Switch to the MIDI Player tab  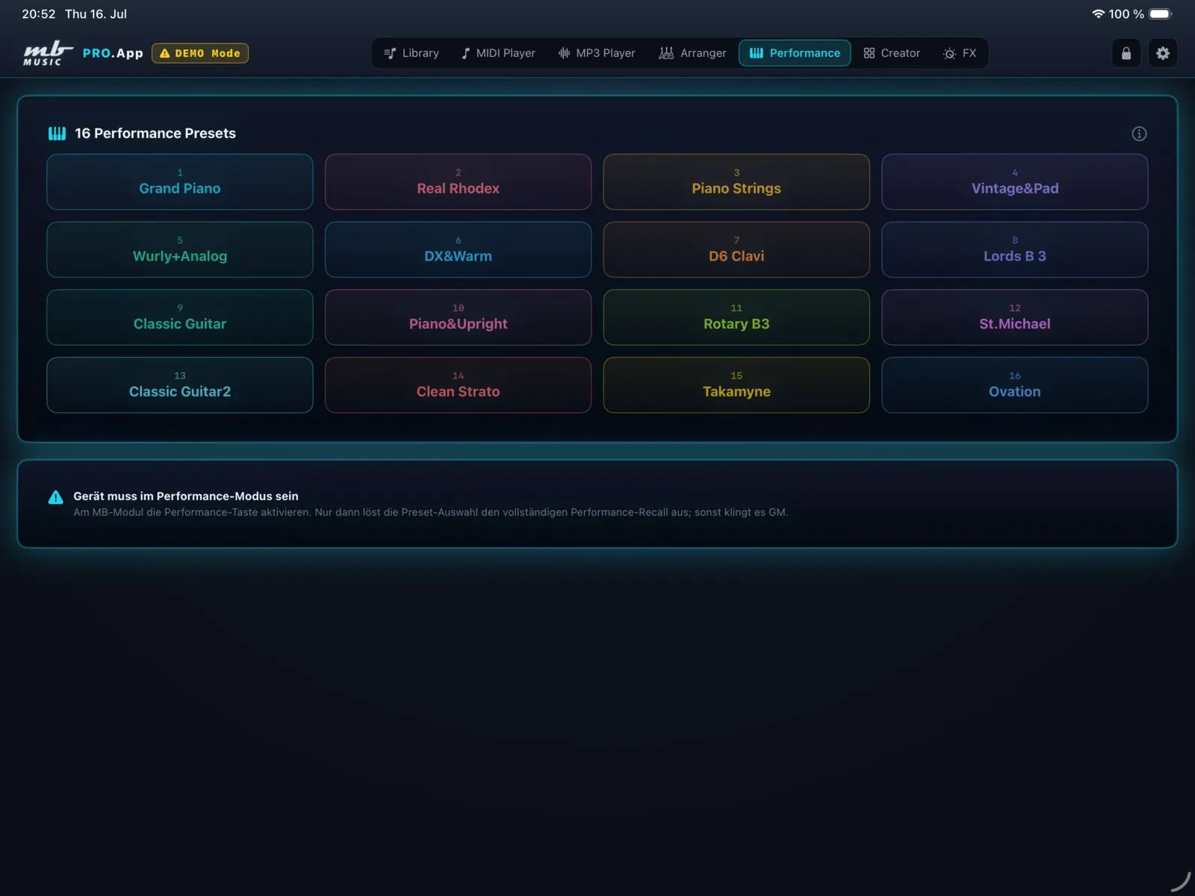tap(498, 53)
